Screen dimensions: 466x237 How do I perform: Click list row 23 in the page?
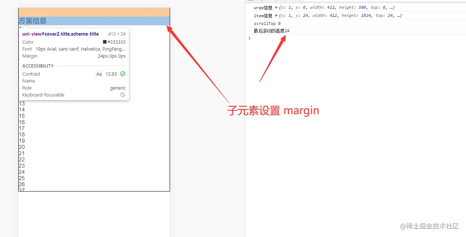22,166
